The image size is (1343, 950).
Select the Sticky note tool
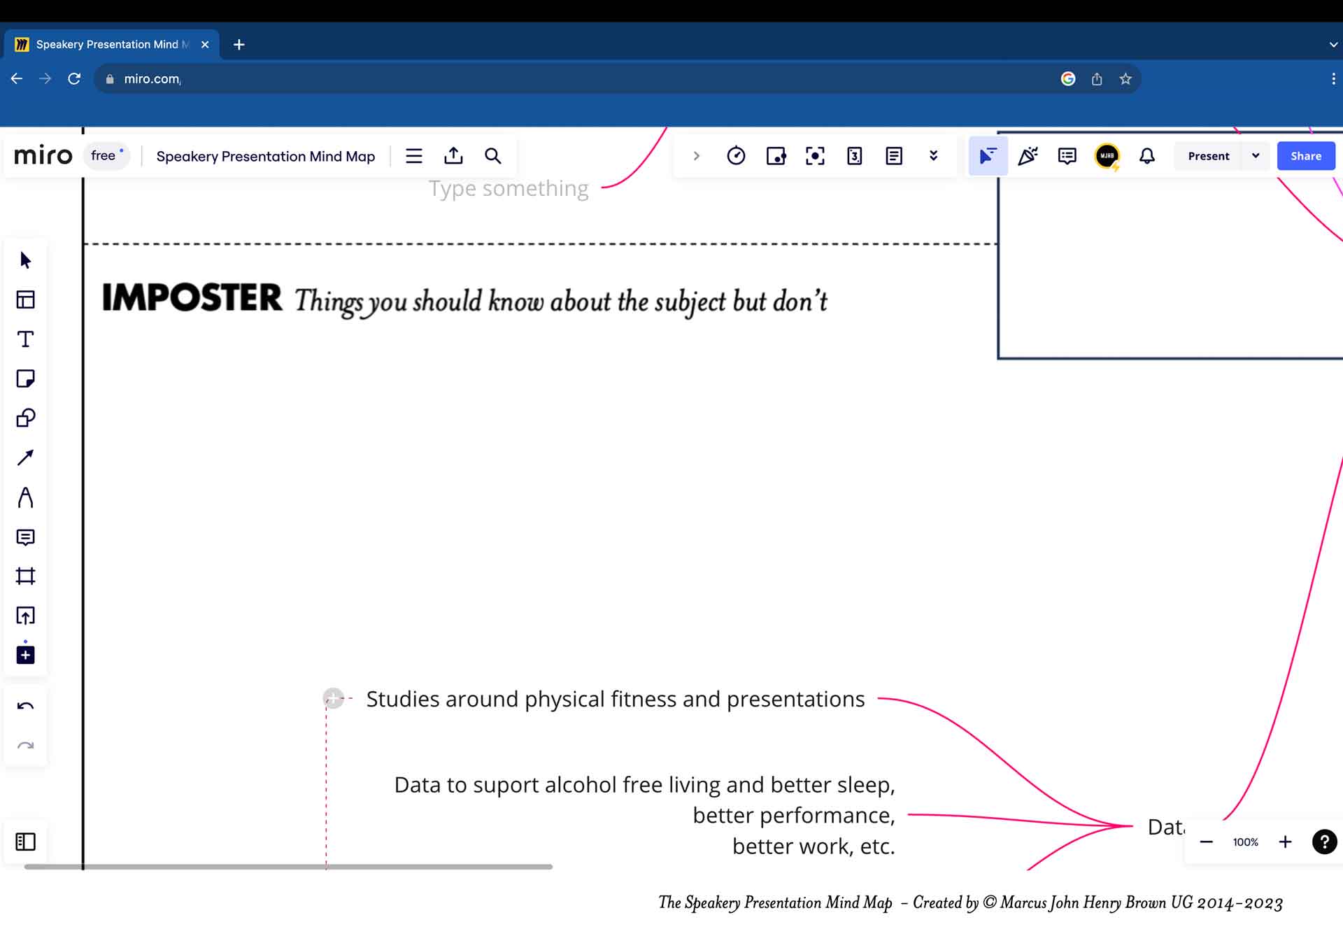coord(25,378)
